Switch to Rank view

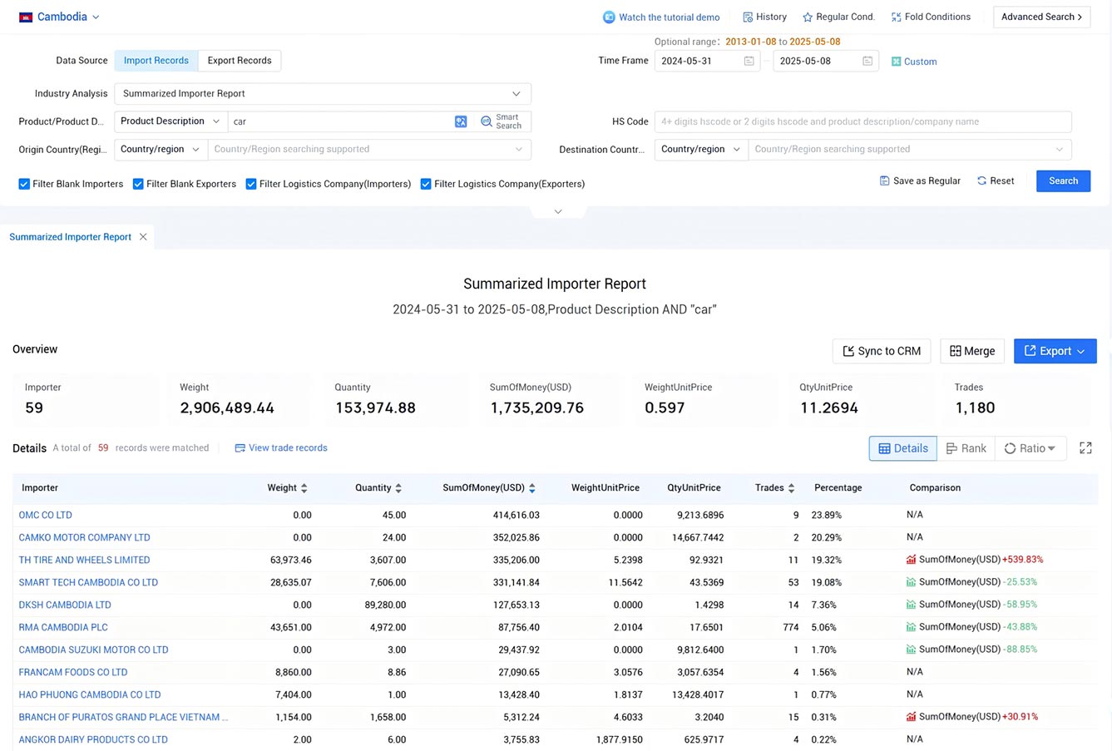point(966,448)
